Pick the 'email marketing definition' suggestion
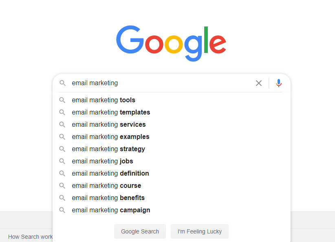 coord(110,174)
